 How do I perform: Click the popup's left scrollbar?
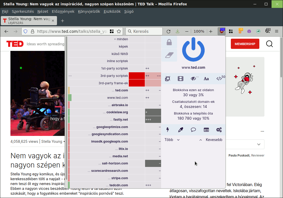click(x=66, y=108)
